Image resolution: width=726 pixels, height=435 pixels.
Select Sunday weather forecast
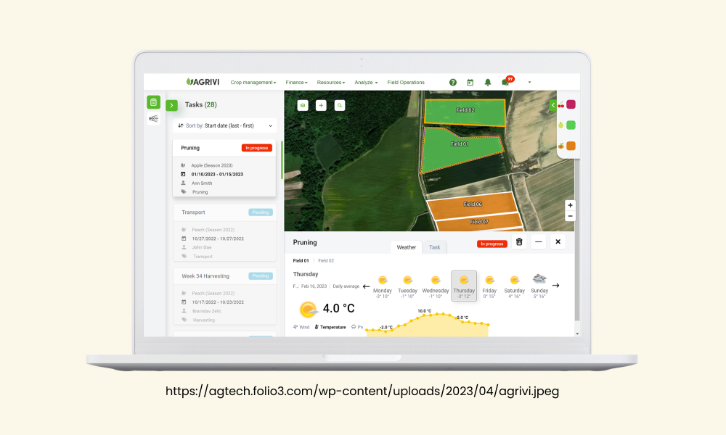539,286
